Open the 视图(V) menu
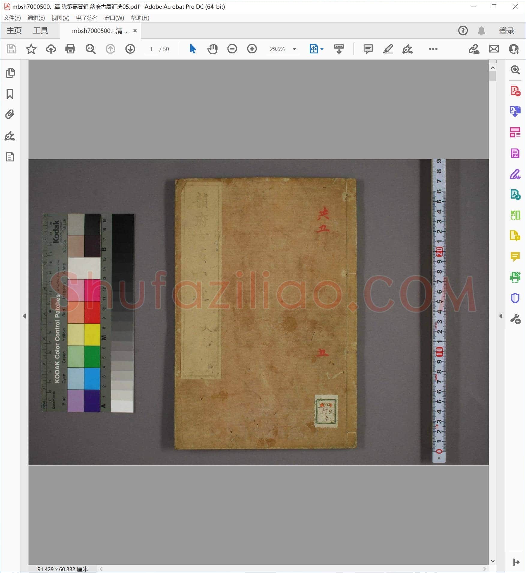Image resolution: width=526 pixels, height=573 pixels. (x=60, y=18)
